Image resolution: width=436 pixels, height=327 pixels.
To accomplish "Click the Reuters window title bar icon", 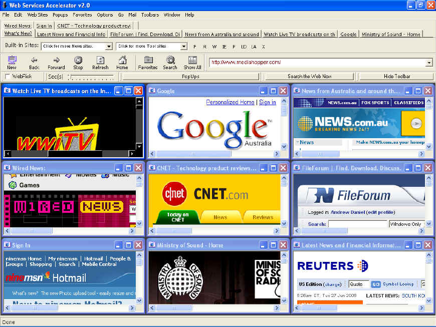I will 297,245.
